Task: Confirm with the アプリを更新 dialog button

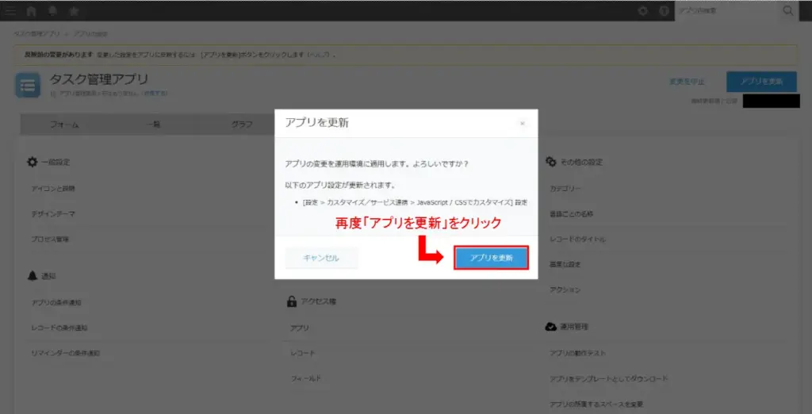Action: tap(491, 258)
